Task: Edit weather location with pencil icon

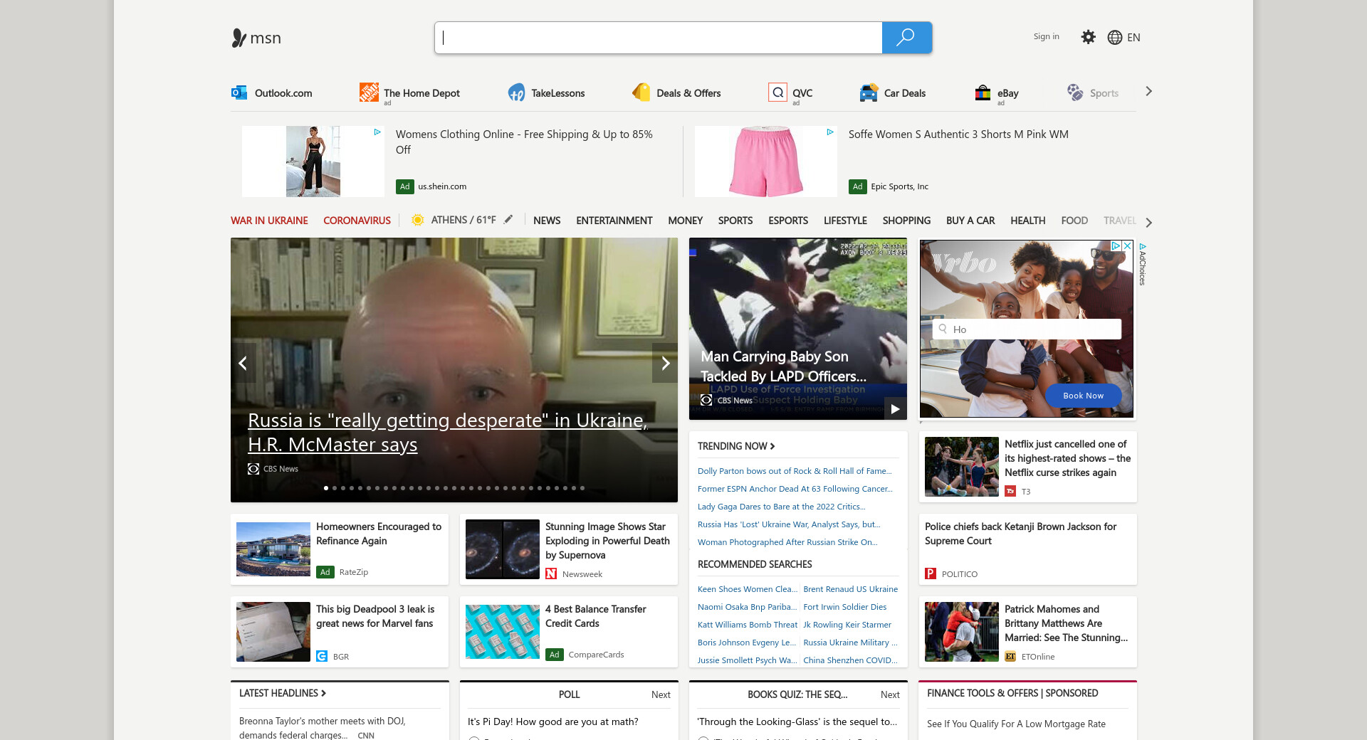Action: click(508, 220)
